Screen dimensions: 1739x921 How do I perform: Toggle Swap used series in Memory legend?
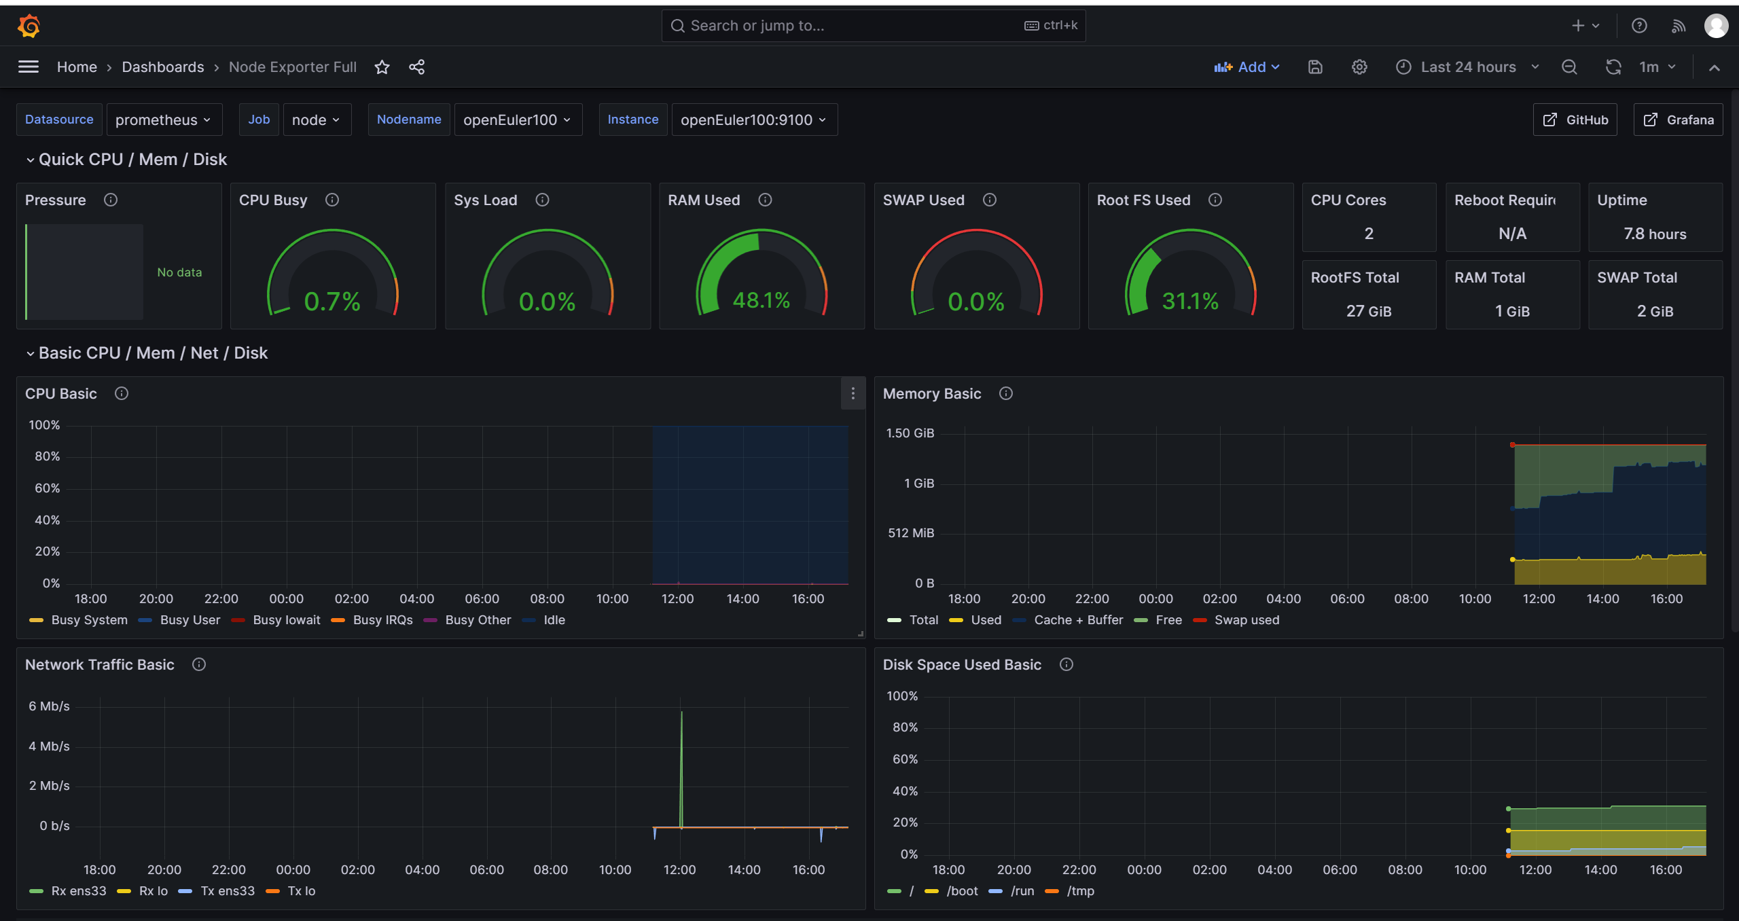[1246, 620]
